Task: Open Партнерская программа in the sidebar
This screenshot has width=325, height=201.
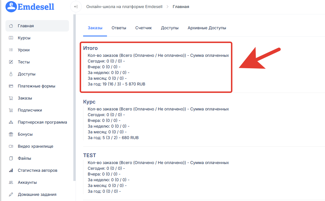Action: coord(42,122)
